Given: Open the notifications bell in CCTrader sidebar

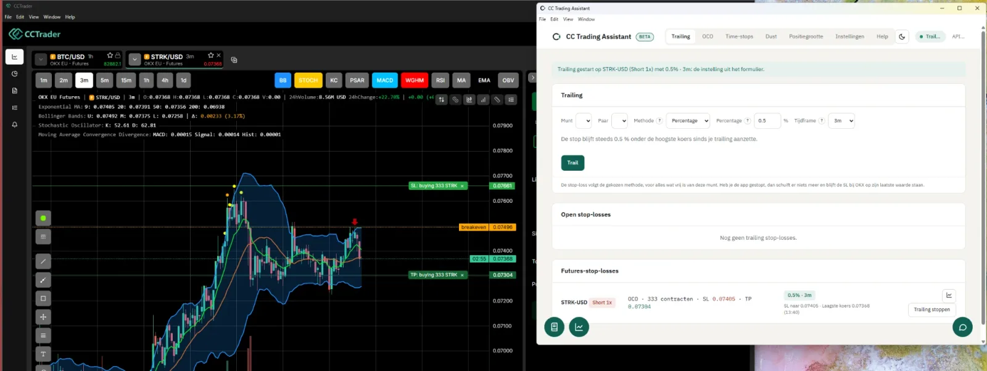Looking at the screenshot, I should point(15,124).
